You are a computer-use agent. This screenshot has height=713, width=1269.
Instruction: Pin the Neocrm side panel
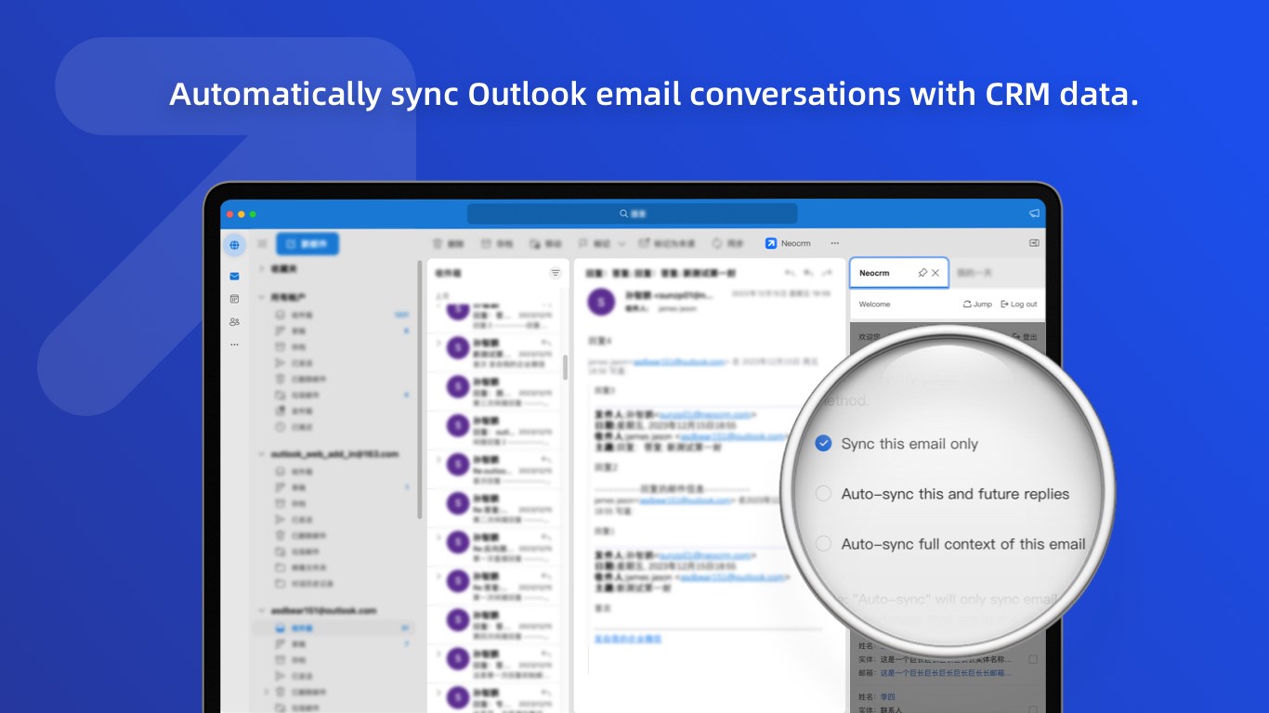tap(922, 273)
